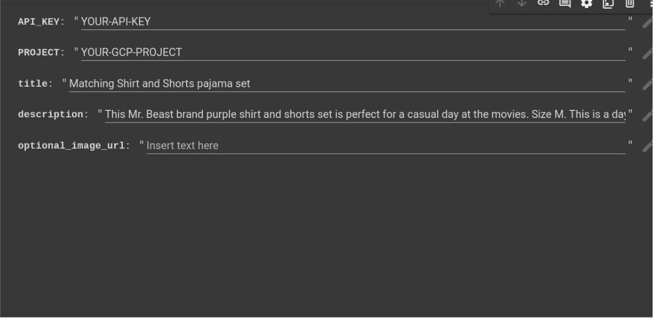Click the move cell down arrow

point(522,4)
